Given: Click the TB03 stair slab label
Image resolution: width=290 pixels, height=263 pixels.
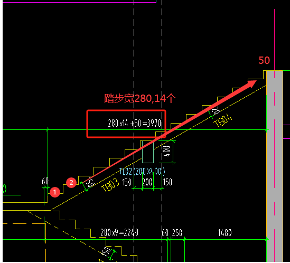Looking at the screenshot, I should tap(110, 185).
